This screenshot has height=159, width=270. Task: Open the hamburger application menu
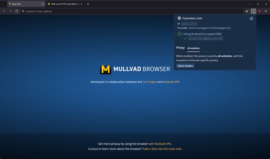coord(266,11)
